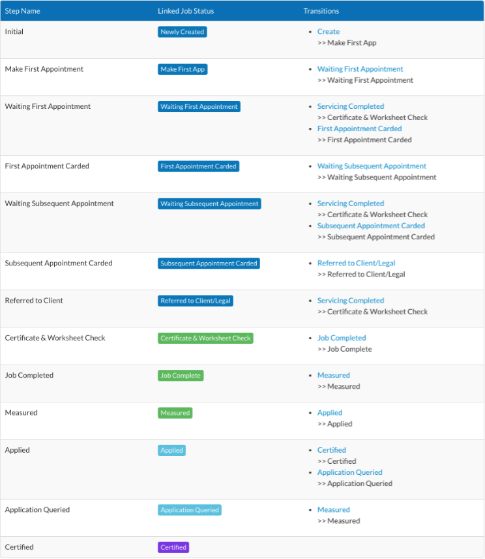Open the Waiting First Appointment transition link

tap(360, 68)
